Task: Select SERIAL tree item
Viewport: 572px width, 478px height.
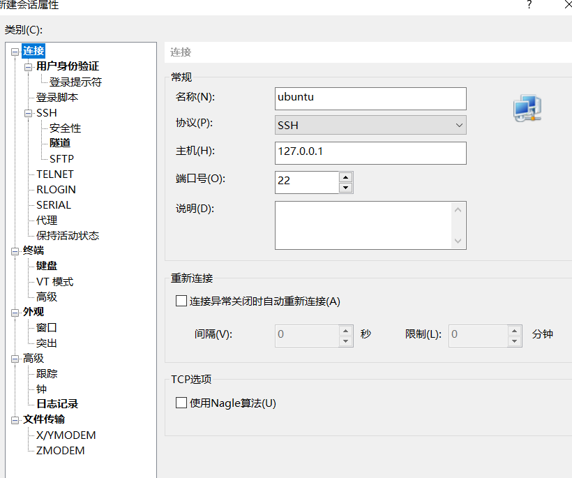Action: 54,204
